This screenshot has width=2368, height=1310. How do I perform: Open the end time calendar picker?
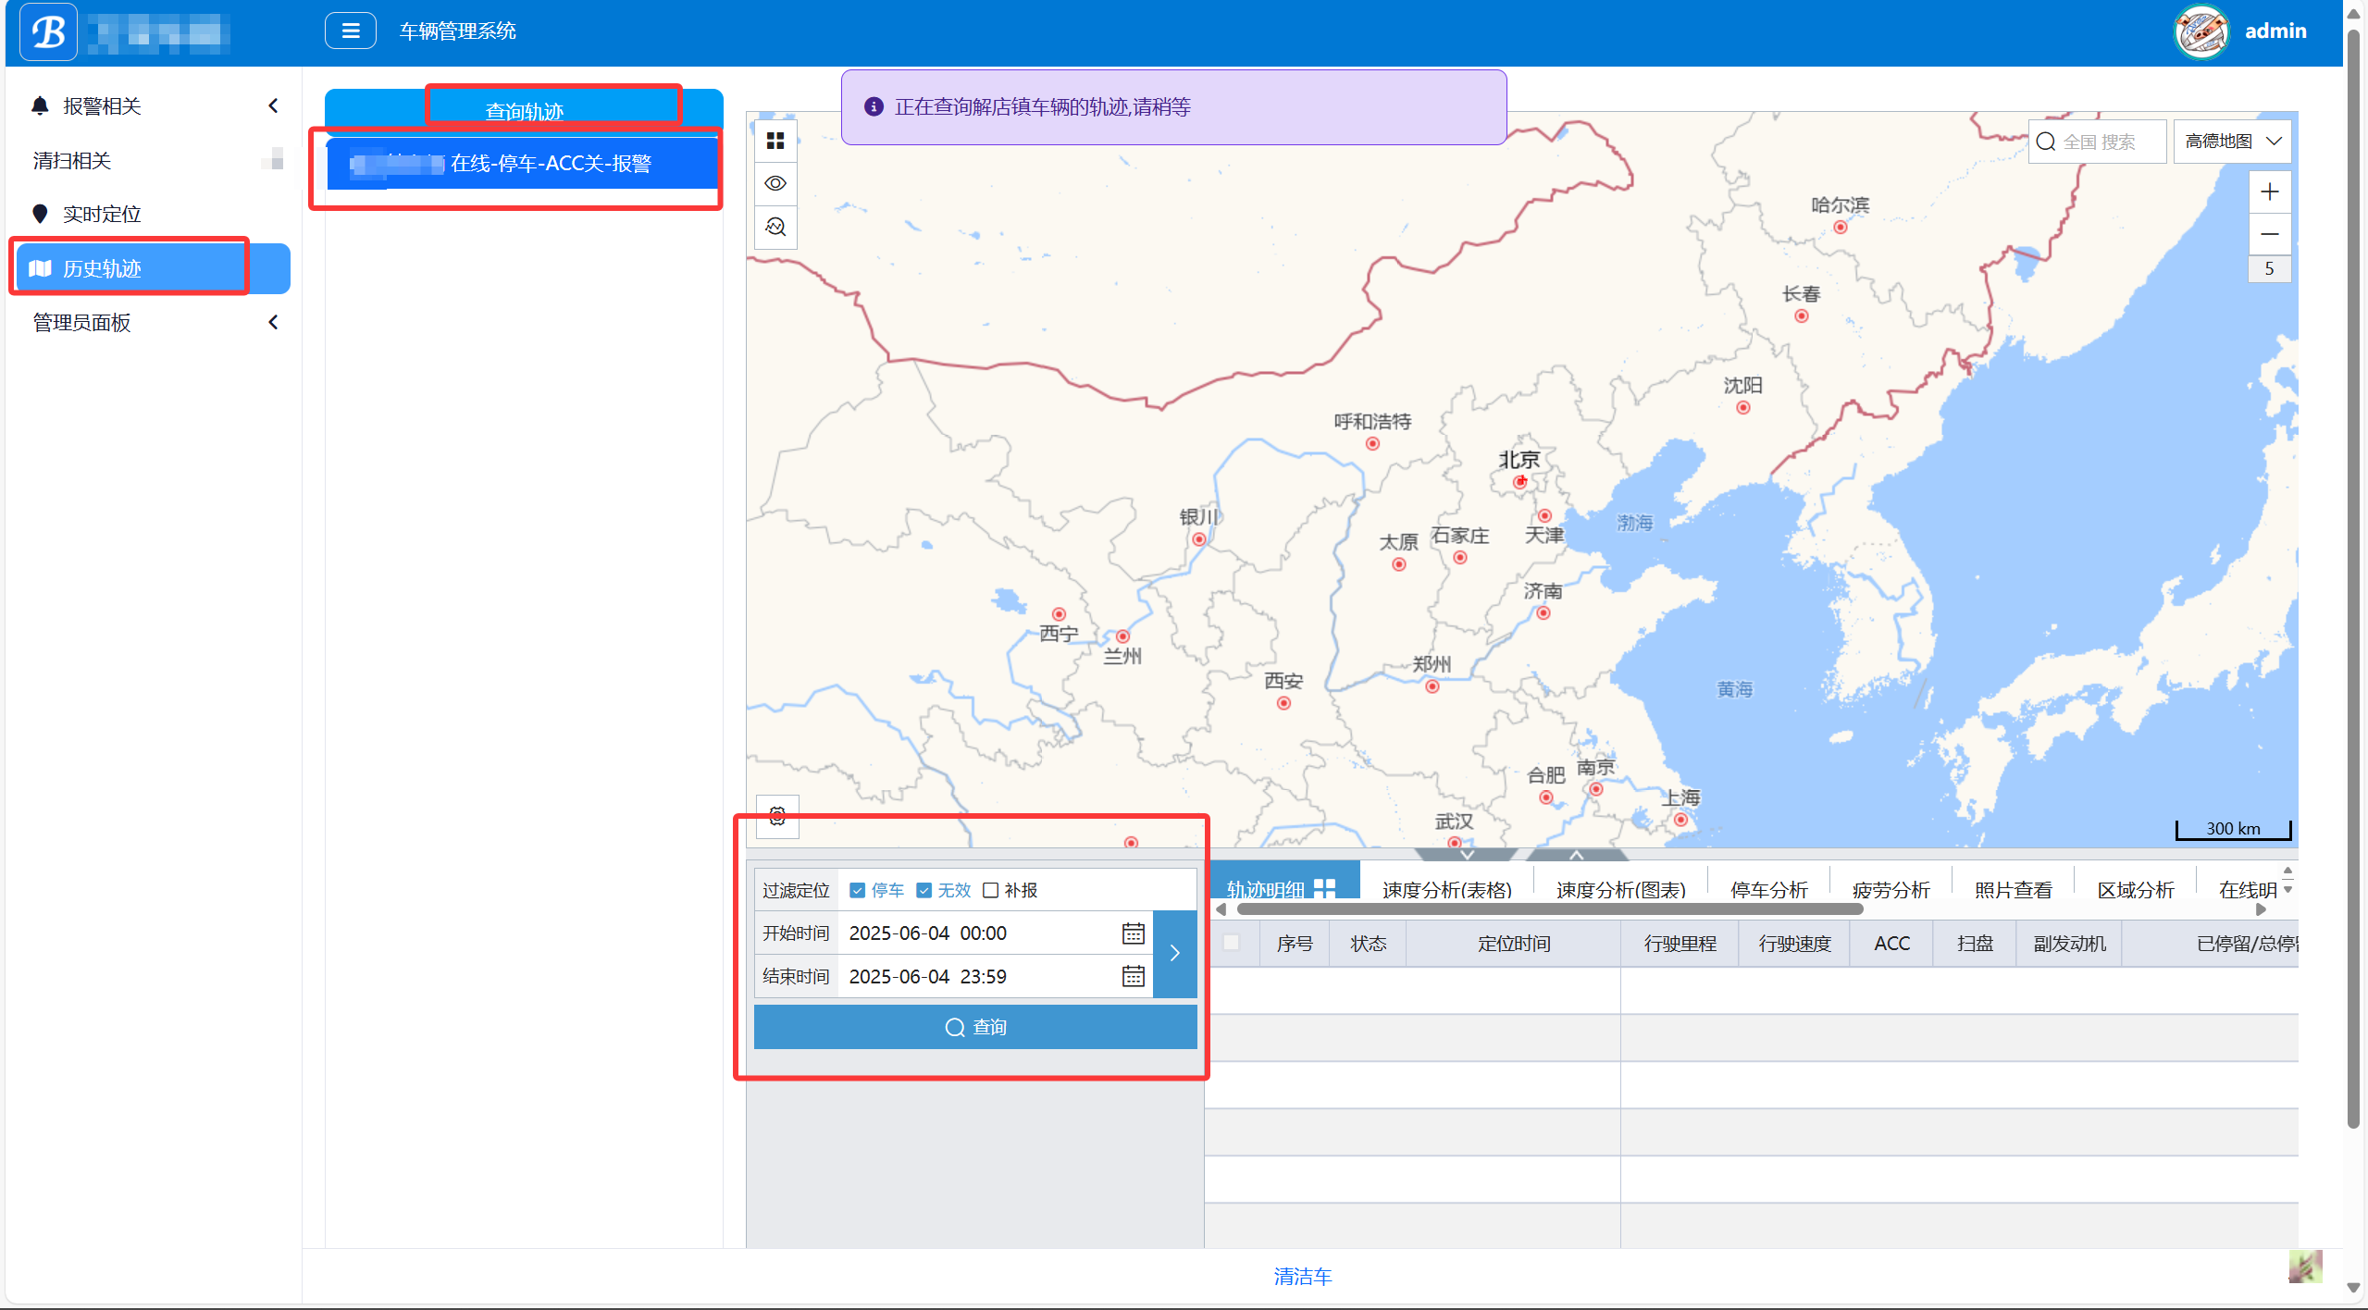(x=1133, y=976)
